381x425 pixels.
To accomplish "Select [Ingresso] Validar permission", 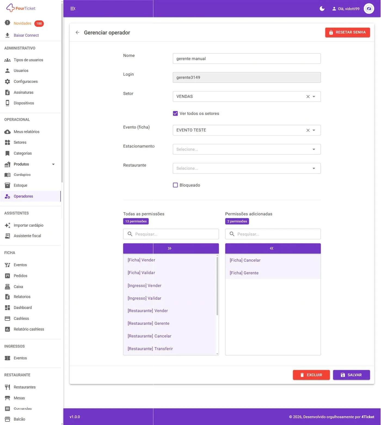I will tap(170, 298).
